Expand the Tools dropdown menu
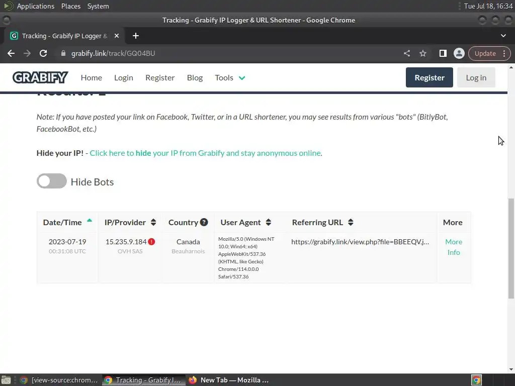 pyautogui.click(x=230, y=78)
